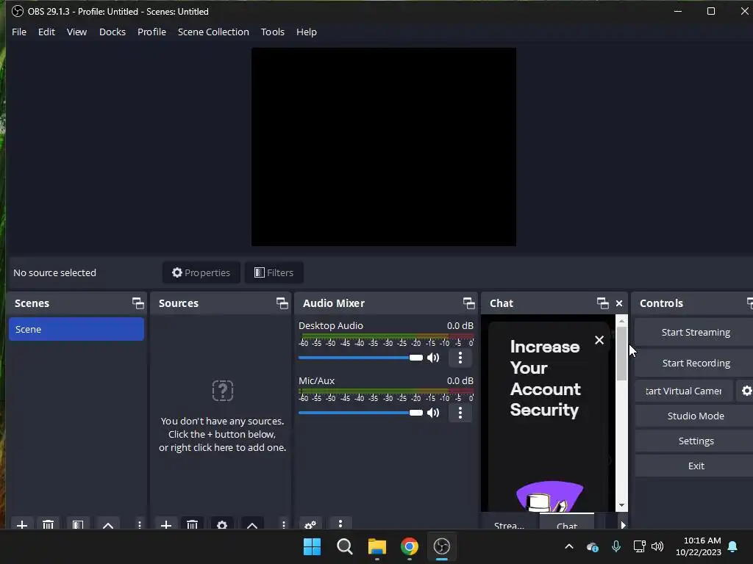Open the View menu
This screenshot has height=564, width=753.
76,32
